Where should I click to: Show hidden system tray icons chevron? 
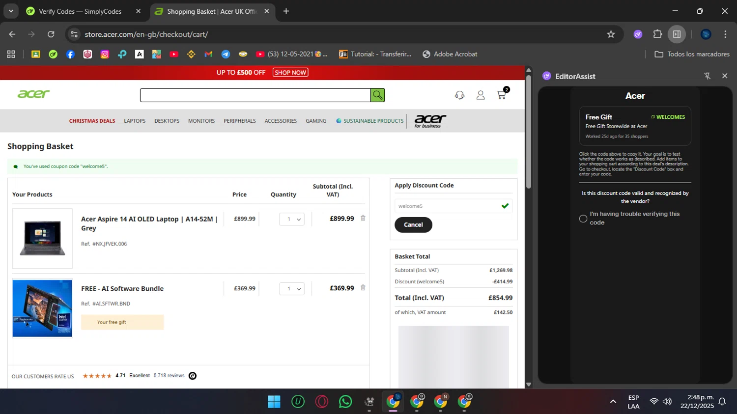(613, 402)
